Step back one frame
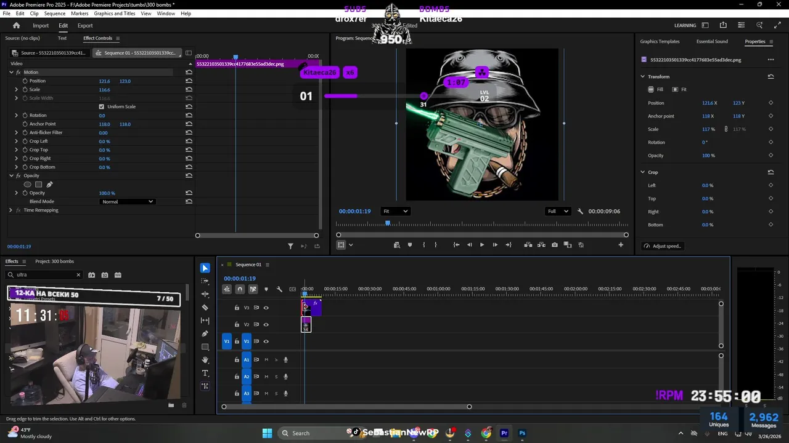The image size is (789, 443). pyautogui.click(x=469, y=245)
